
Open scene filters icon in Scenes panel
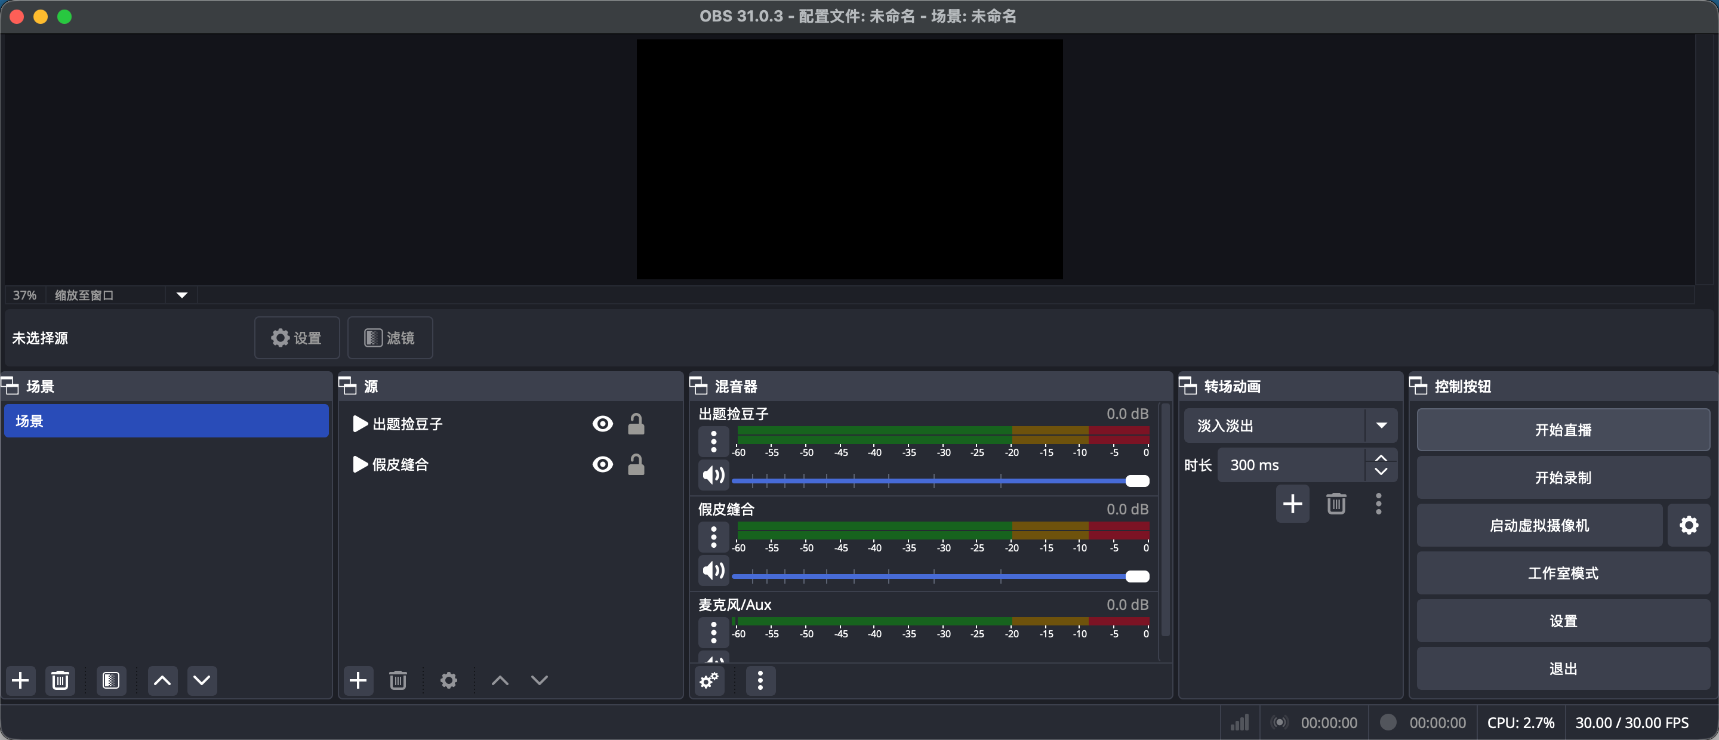click(x=111, y=680)
